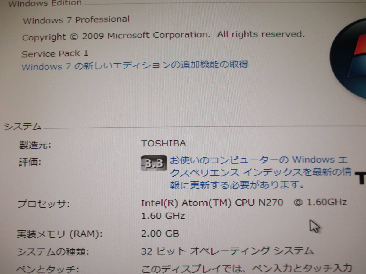Select the TOSHIBA manufacturer value
Screen dimensions: 366x274
pyautogui.click(x=163, y=143)
